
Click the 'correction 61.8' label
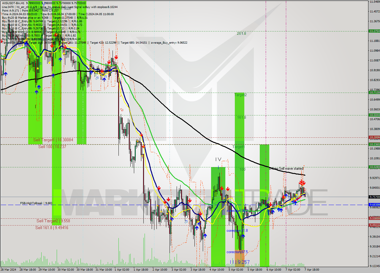(237, 231)
